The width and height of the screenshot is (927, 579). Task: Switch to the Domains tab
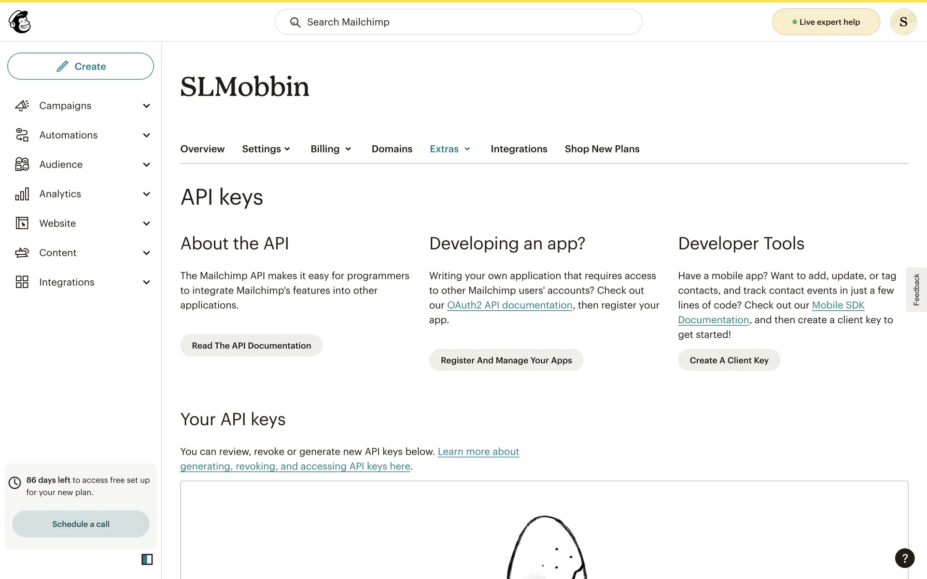pos(392,149)
